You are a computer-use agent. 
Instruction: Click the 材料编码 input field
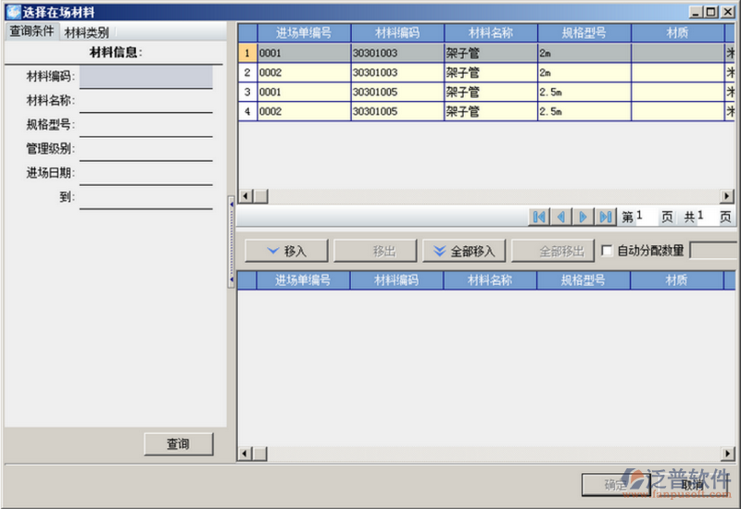(145, 77)
